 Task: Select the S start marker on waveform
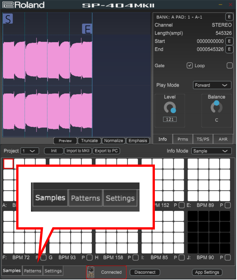click(x=8, y=19)
